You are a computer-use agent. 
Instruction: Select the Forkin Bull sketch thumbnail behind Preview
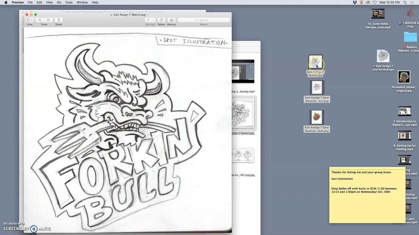(243, 114)
